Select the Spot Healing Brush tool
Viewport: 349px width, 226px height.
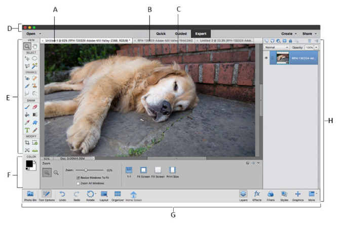(35, 79)
